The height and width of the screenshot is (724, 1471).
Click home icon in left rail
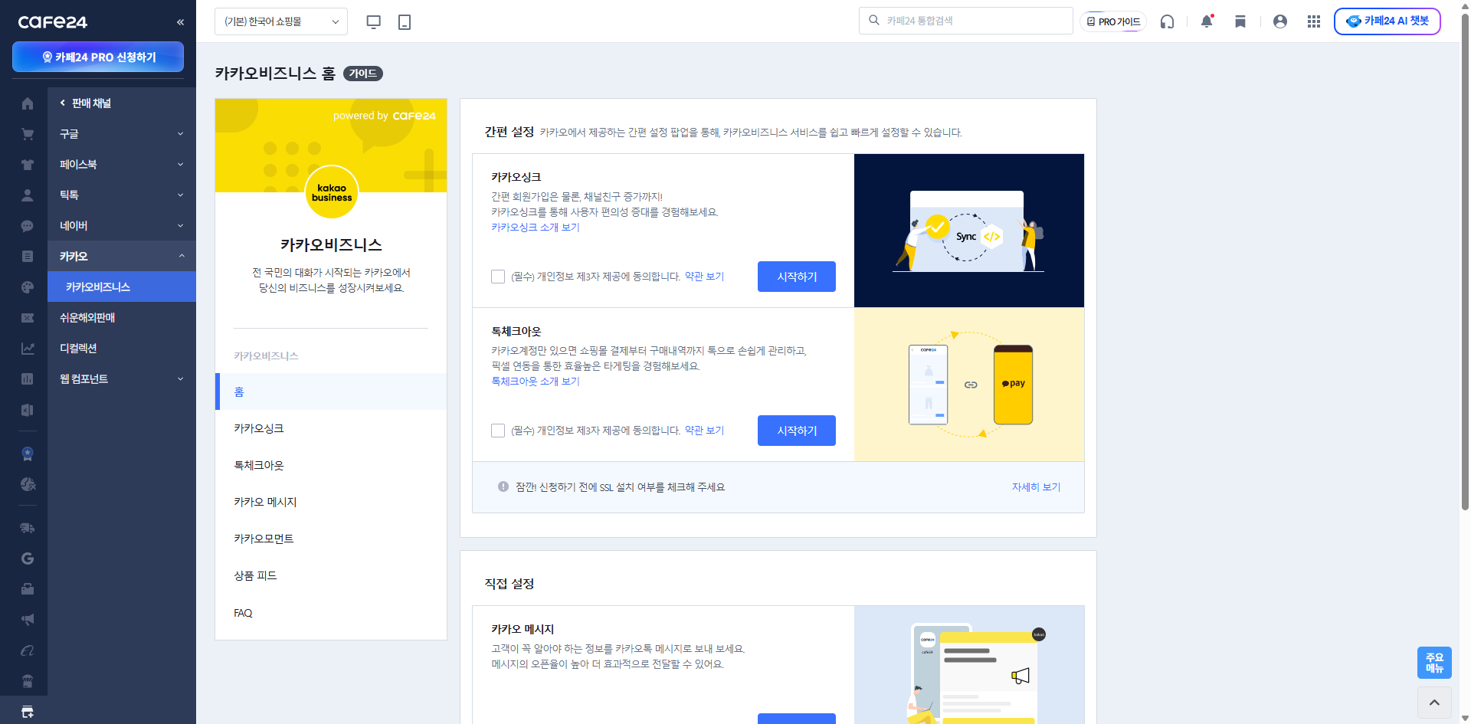[28, 103]
